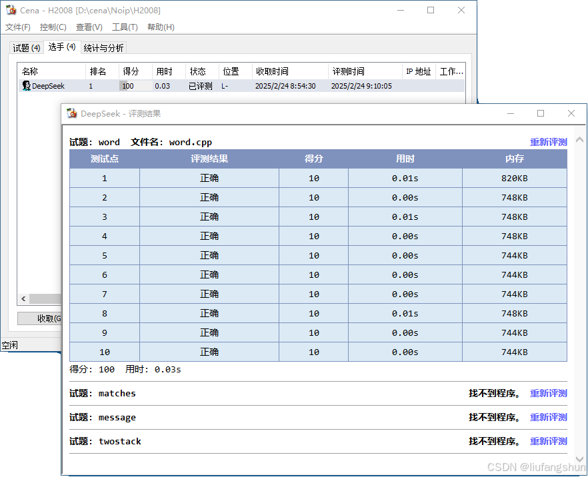The width and height of the screenshot is (588, 477).
Task: Open the 文件(F) menu
Action: [17, 27]
